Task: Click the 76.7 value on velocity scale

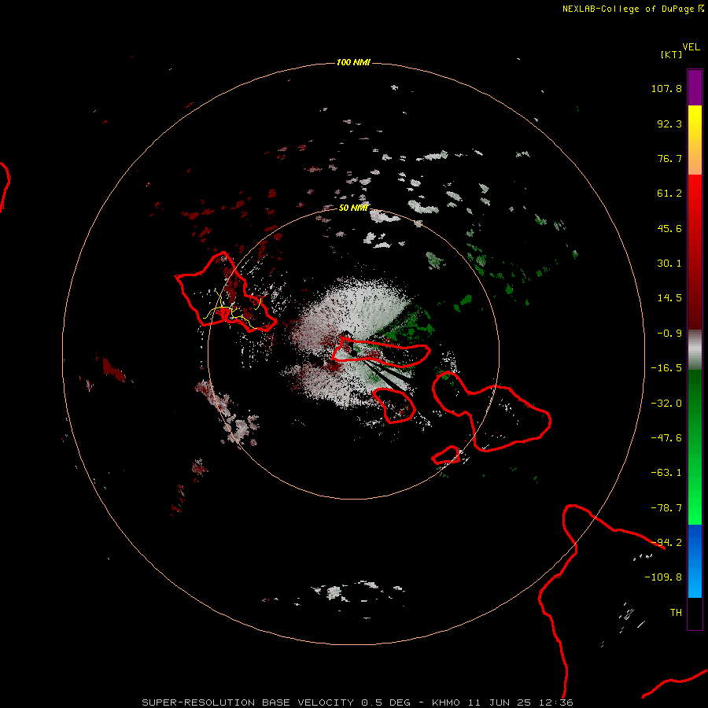Action: point(669,158)
